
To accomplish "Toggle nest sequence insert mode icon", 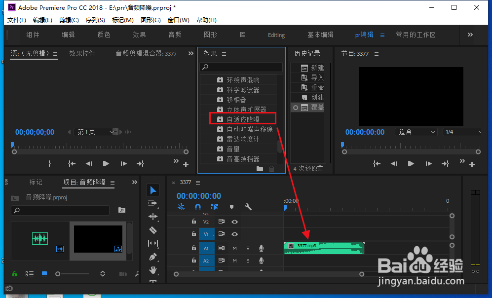I will pos(181,207).
